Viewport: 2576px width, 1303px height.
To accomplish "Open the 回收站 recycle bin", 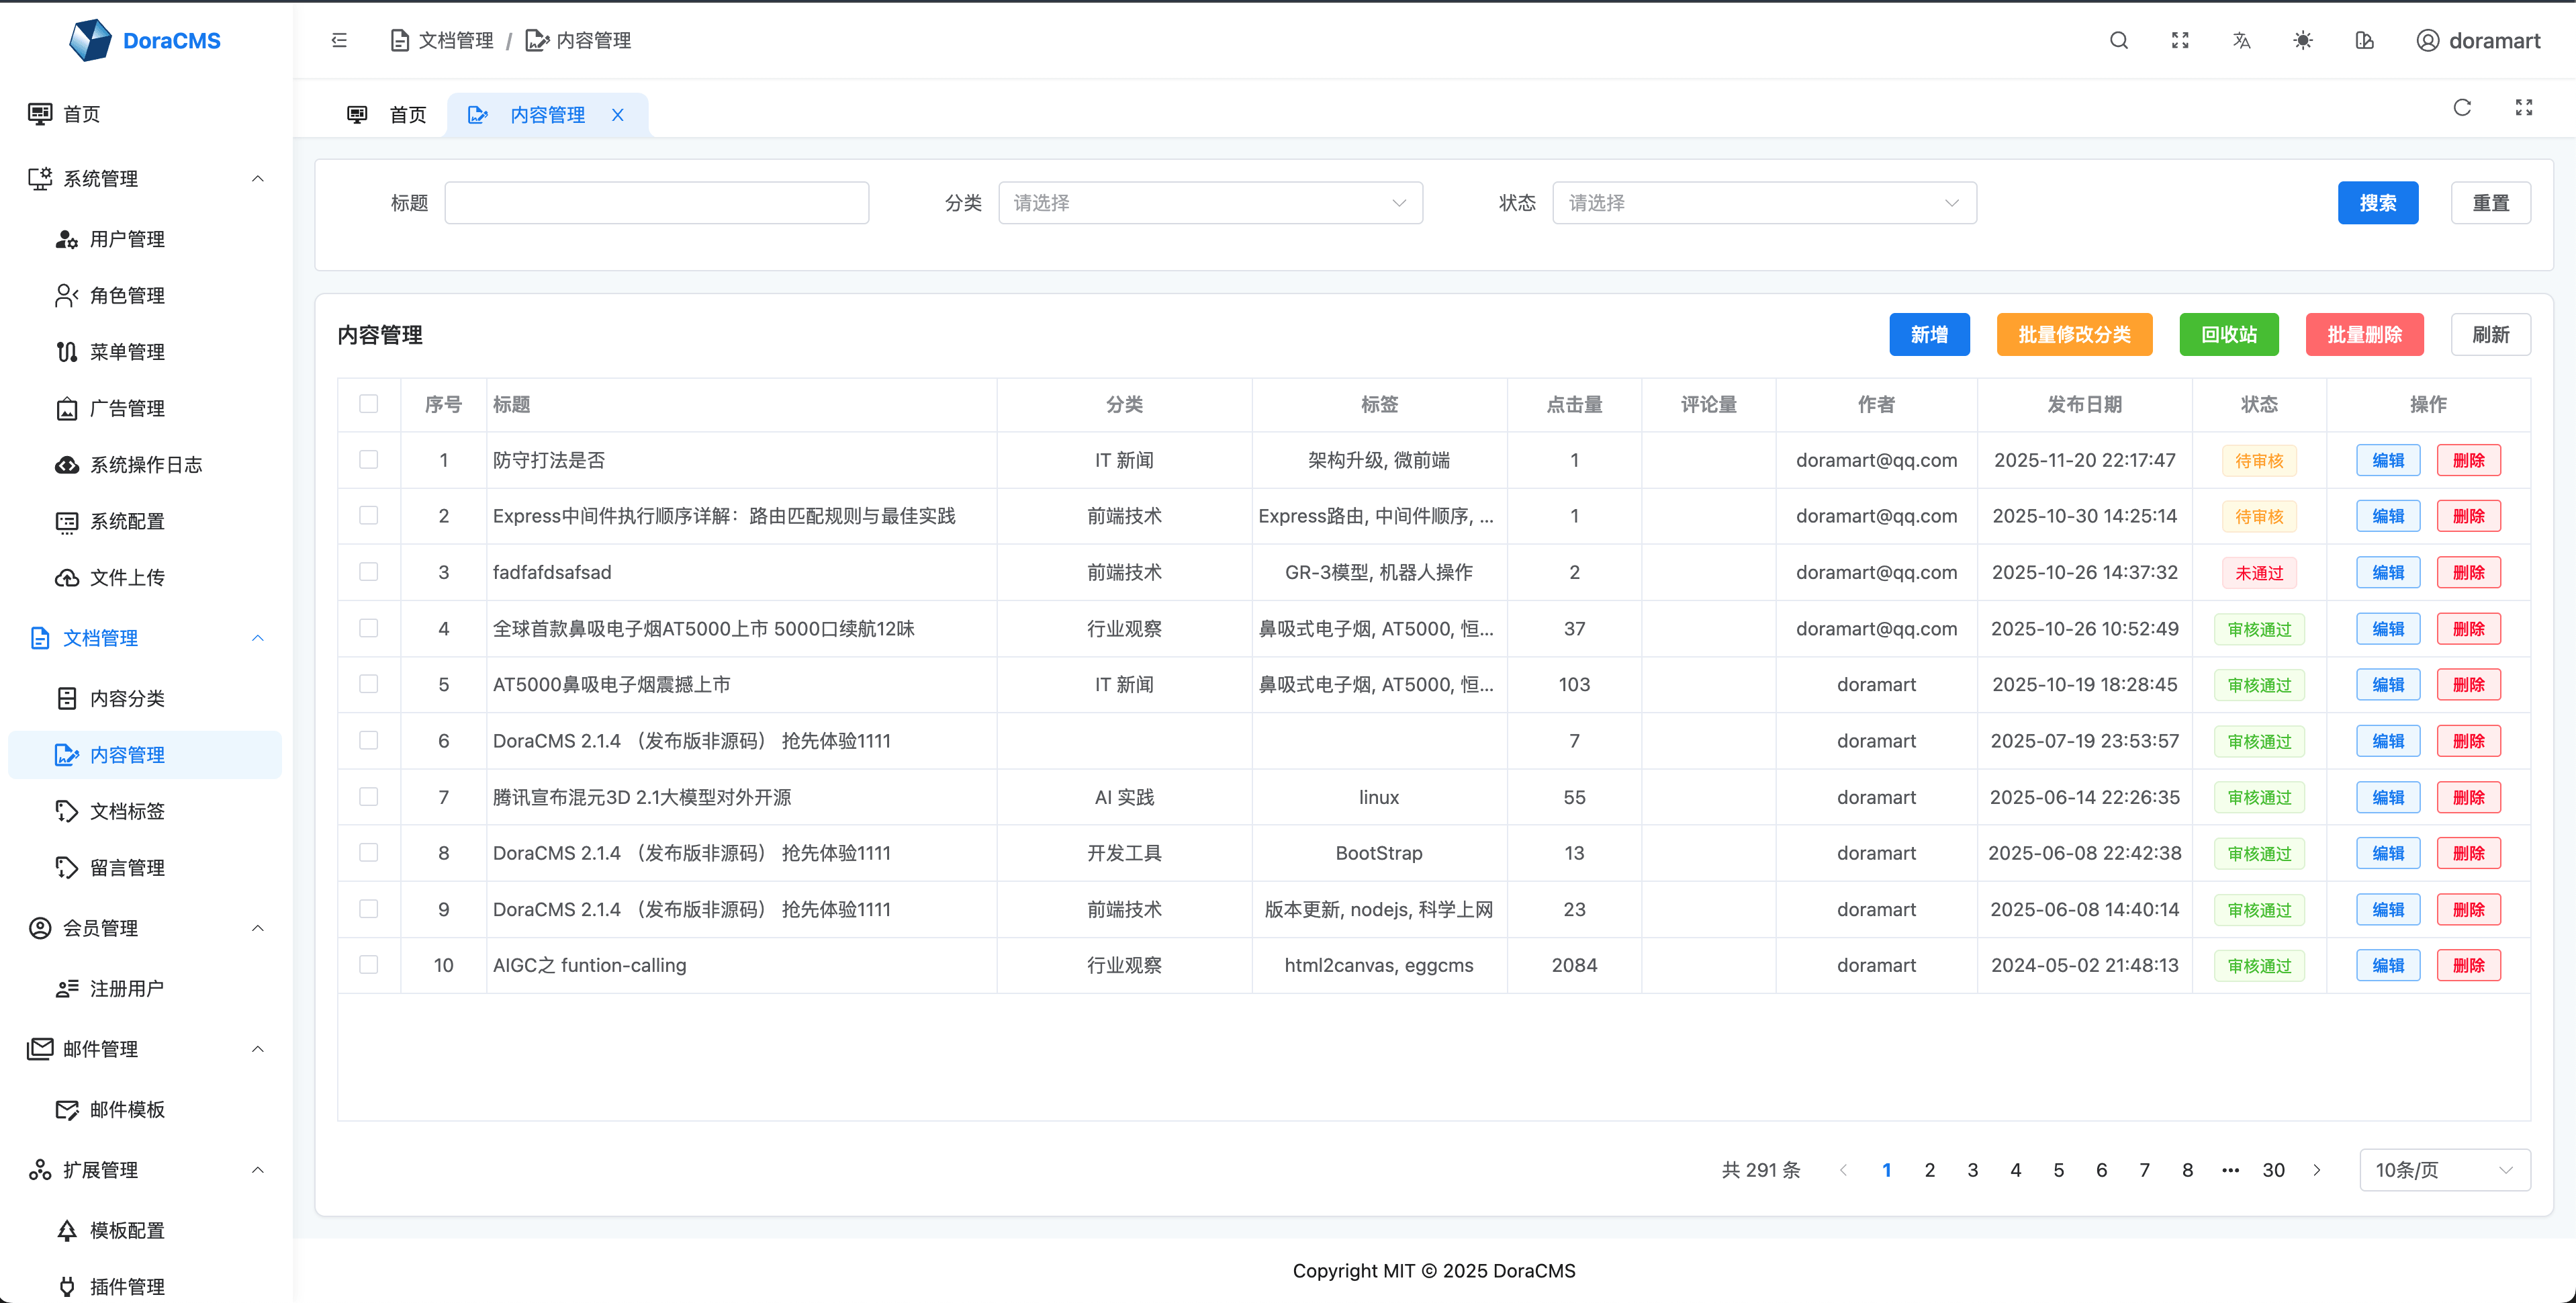I will click(2228, 334).
